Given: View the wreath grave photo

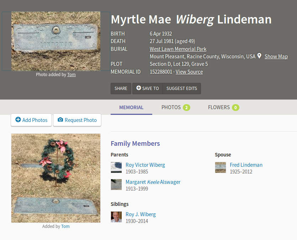Looking at the screenshot, I should (56, 178).
